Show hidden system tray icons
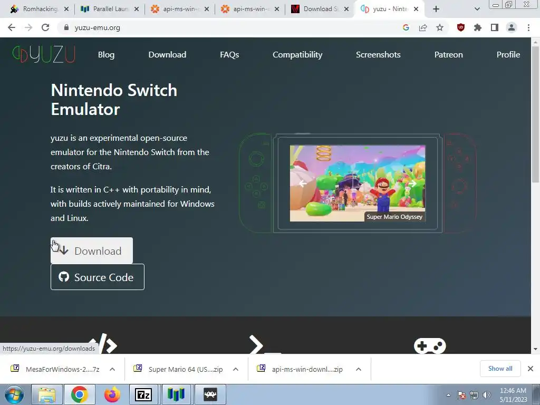This screenshot has height=405, width=540. pyautogui.click(x=448, y=395)
